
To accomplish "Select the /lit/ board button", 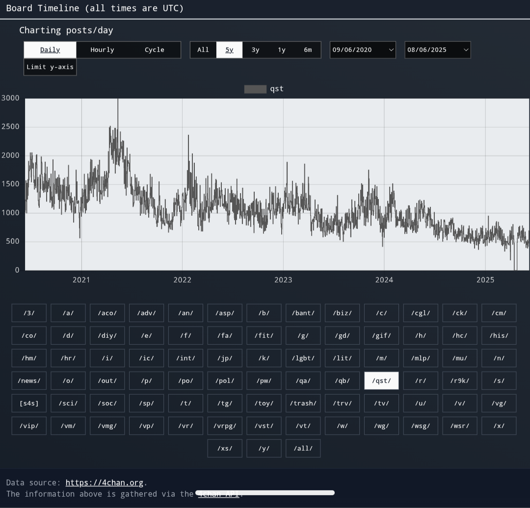I will click(x=343, y=358).
